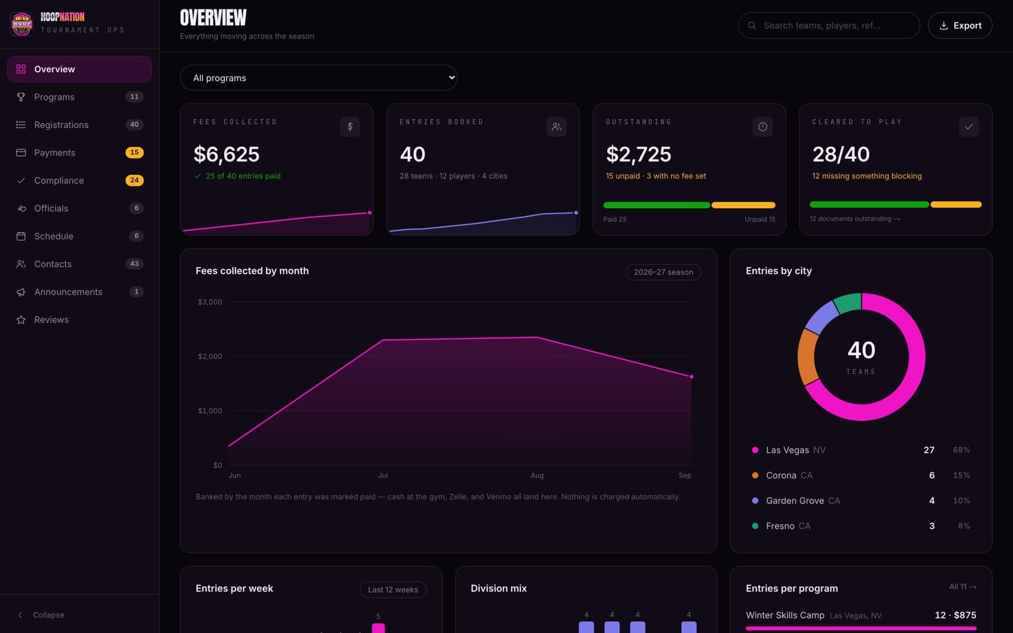Click the $2,725 outstanding value
The width and height of the screenshot is (1013, 633).
638,154
